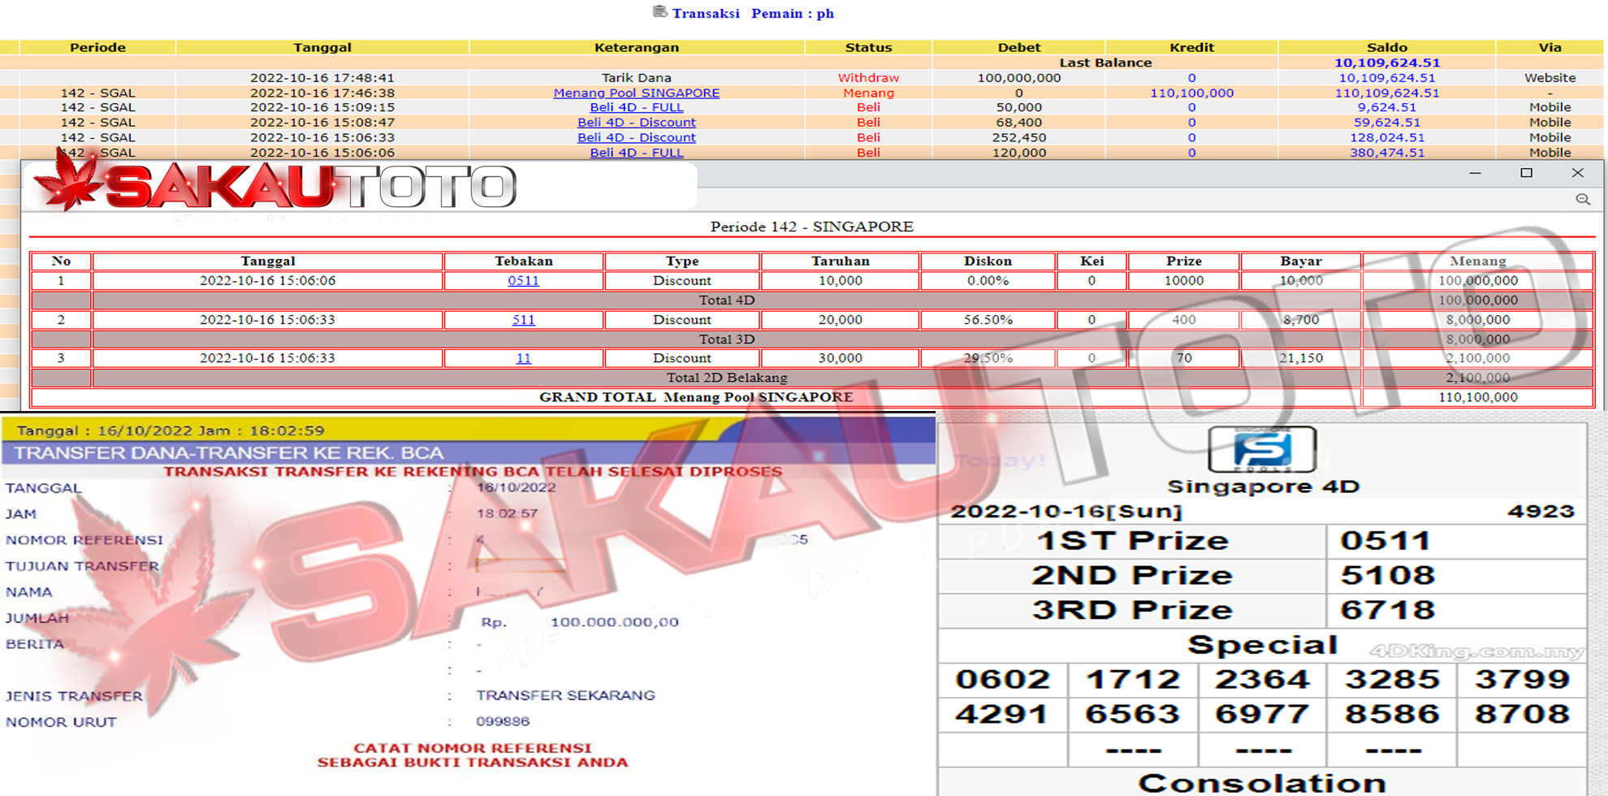The width and height of the screenshot is (1608, 796).
Task: Click the Menang status text
Action: [x=868, y=93]
